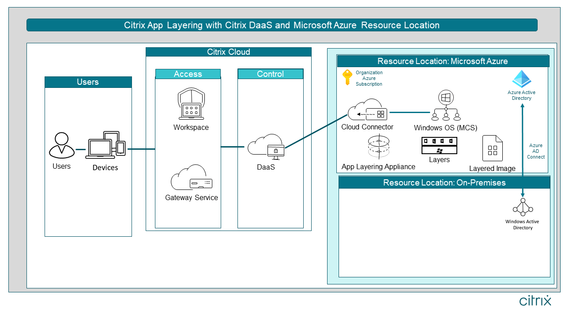The width and height of the screenshot is (565, 318).
Task: Select the Control header tab
Action: 271,74
